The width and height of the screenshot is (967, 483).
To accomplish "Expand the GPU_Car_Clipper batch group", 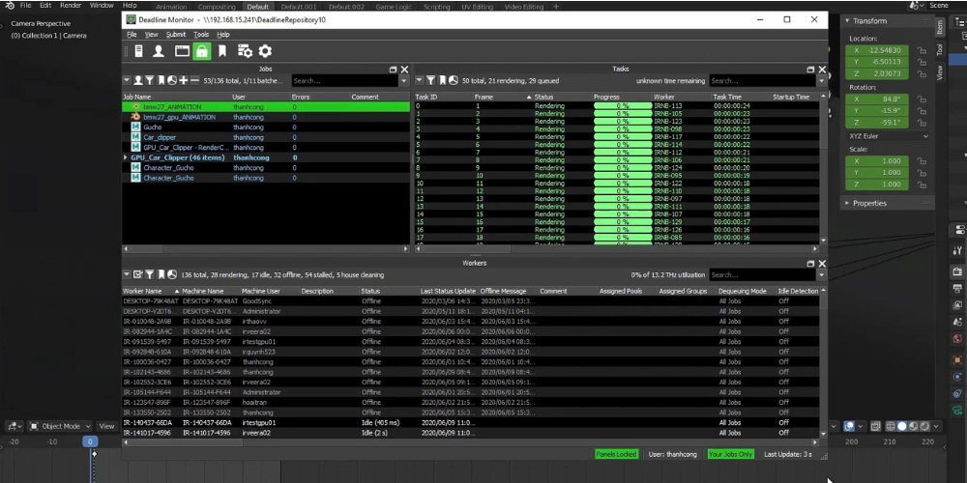I will pos(126,157).
